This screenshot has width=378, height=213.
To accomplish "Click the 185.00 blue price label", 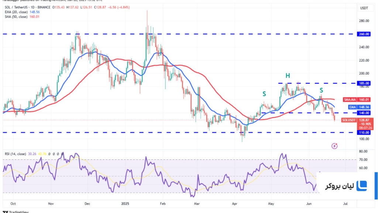I will (364, 83).
